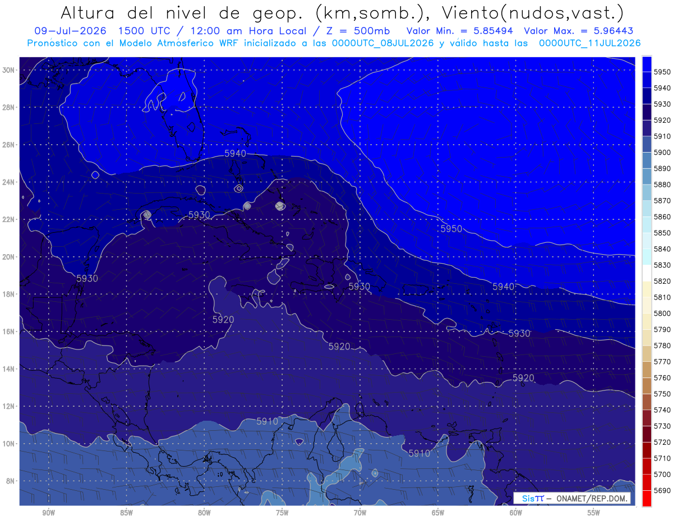Click the brightest blue swatch atop the legend
The image size is (673, 520).
point(647,63)
